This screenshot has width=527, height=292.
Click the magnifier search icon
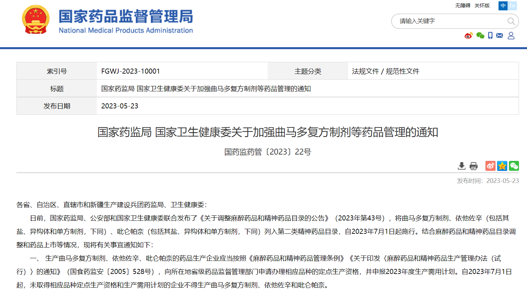coord(511,21)
